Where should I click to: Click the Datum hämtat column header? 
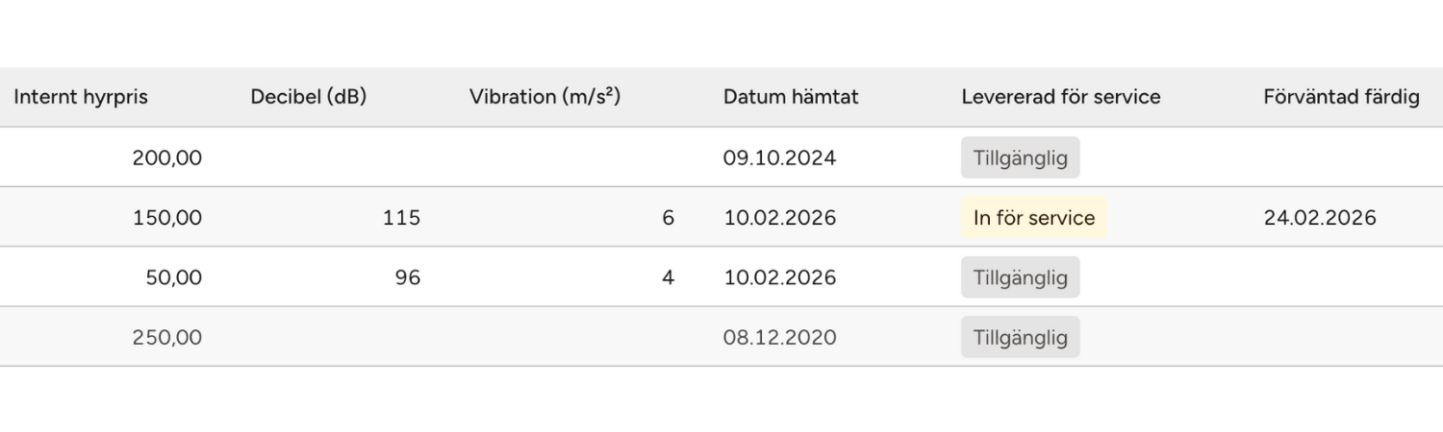[x=791, y=97]
